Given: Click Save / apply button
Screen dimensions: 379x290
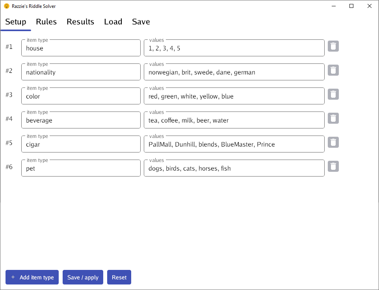Looking at the screenshot, I should pos(83,277).
